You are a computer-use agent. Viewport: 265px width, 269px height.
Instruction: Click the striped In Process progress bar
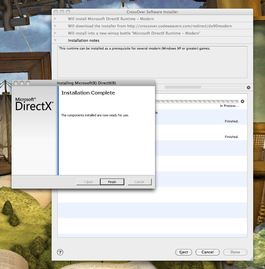pyautogui.click(x=199, y=101)
